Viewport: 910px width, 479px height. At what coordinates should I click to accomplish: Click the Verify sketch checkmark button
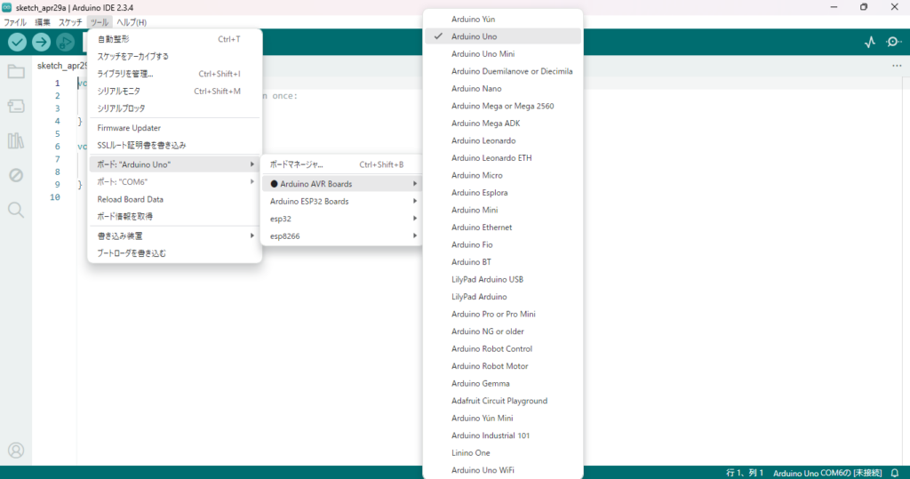coord(17,42)
